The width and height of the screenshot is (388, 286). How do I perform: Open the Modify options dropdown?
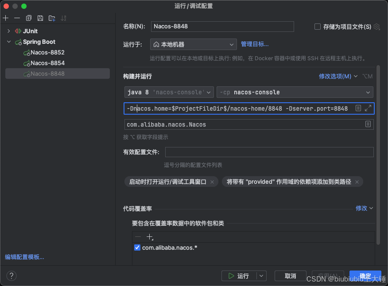coord(338,76)
